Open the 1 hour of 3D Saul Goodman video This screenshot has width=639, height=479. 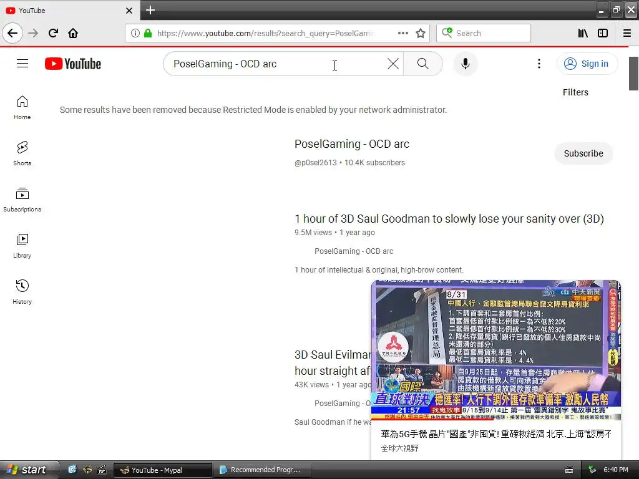coord(449,219)
